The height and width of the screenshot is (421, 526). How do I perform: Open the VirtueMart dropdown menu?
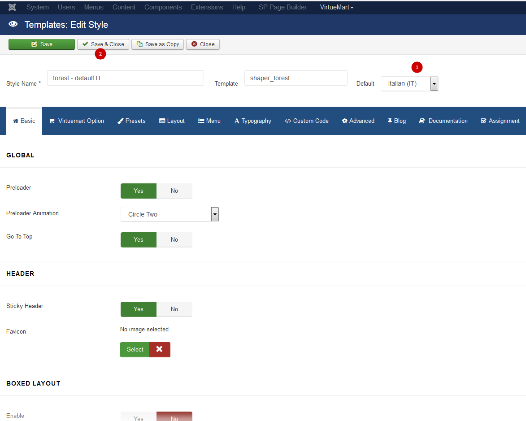pyautogui.click(x=336, y=7)
